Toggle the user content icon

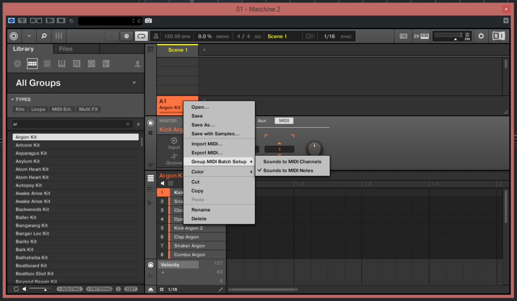(x=137, y=64)
